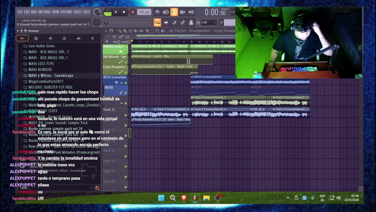Switch between PAT and SONG mode

(x=108, y=12)
